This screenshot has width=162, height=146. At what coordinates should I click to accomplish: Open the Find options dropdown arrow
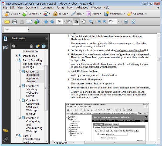[29, 30]
